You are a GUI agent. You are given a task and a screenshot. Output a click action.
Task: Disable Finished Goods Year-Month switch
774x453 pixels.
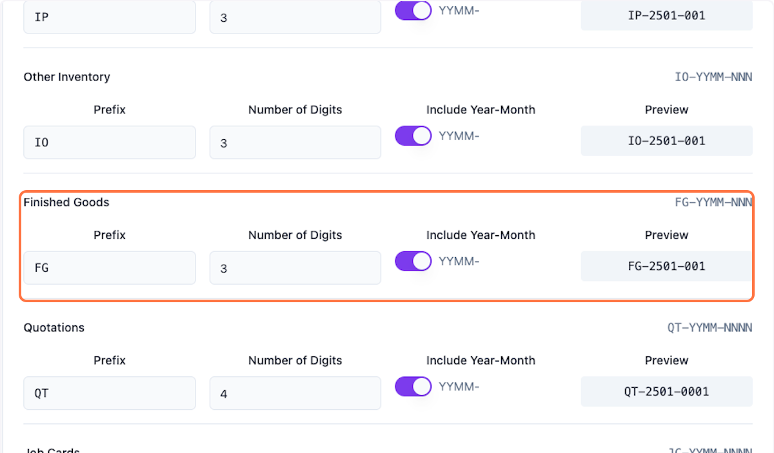click(x=413, y=261)
